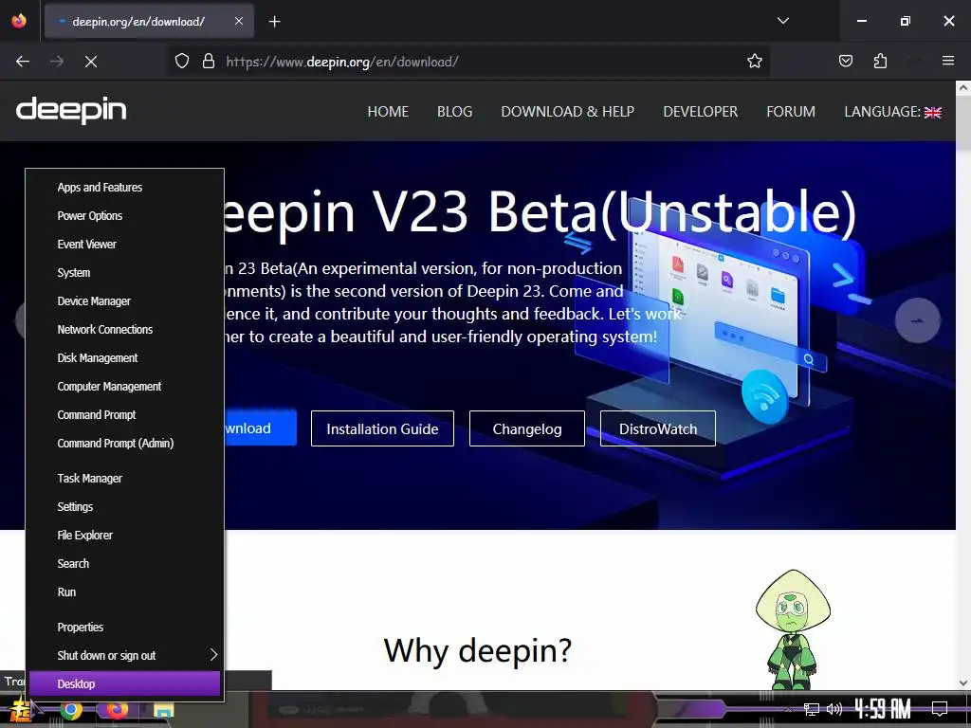
Task: Open the Extensions puzzle icon
Action: [880, 62]
